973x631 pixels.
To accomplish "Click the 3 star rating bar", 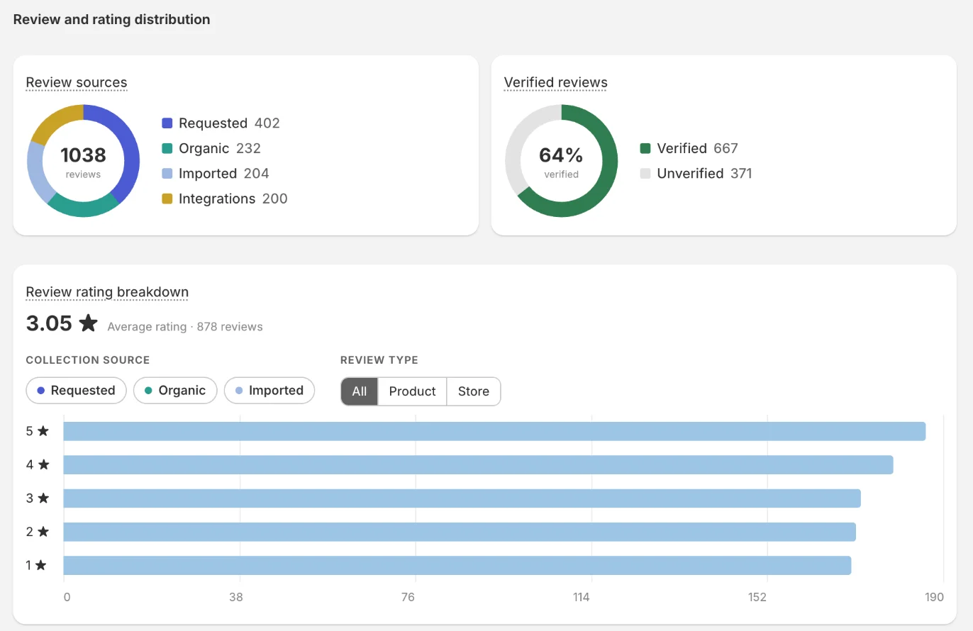I will [x=462, y=498].
